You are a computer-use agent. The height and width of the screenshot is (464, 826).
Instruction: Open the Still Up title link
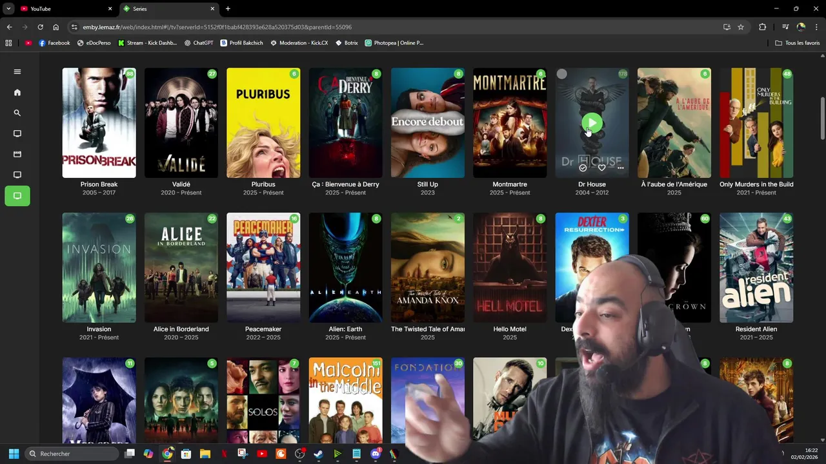427,184
